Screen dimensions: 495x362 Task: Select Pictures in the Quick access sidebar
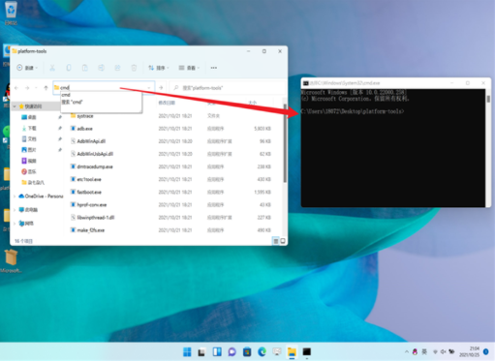pos(32,150)
